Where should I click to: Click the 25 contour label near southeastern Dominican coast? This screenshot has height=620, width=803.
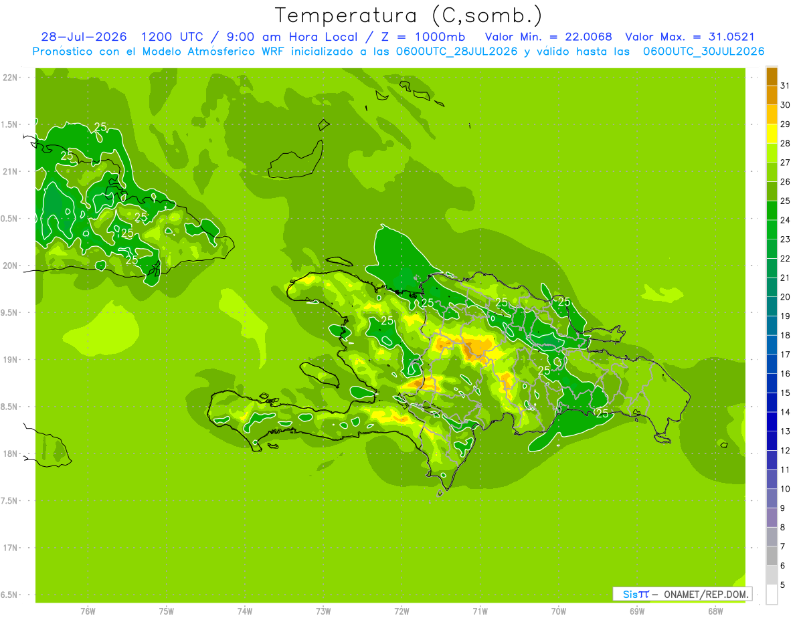click(602, 413)
